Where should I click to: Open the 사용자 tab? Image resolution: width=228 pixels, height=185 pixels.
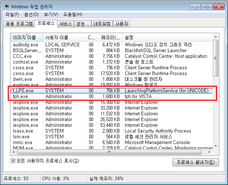[122, 24]
